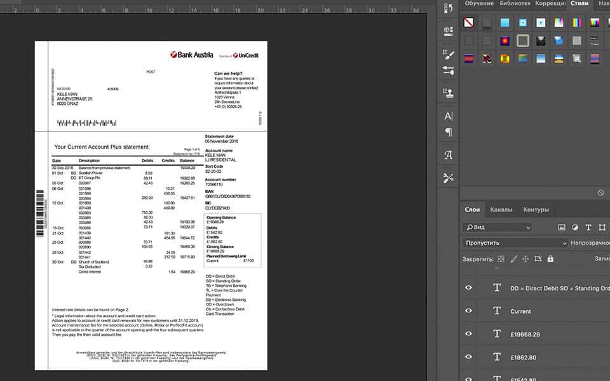This screenshot has height=381, width=610.
Task: Apply the plain gray square style swatch
Action: tap(577, 41)
